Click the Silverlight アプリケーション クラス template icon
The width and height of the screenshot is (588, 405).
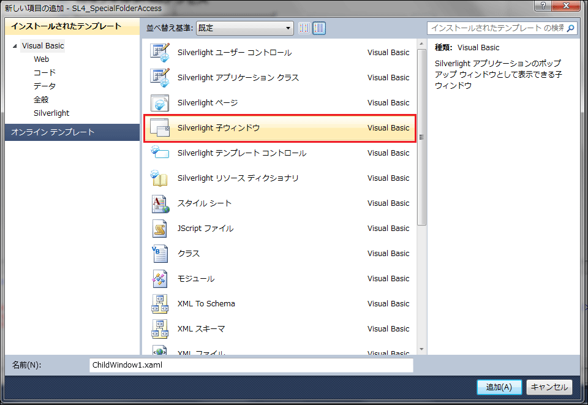pos(160,78)
